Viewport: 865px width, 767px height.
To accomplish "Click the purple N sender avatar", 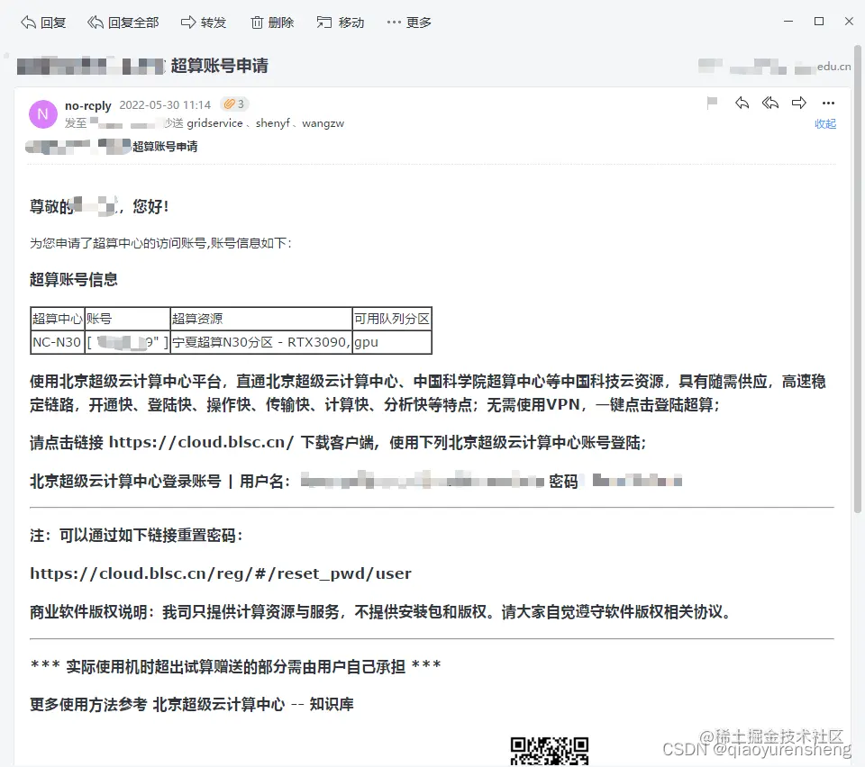I will tap(43, 114).
